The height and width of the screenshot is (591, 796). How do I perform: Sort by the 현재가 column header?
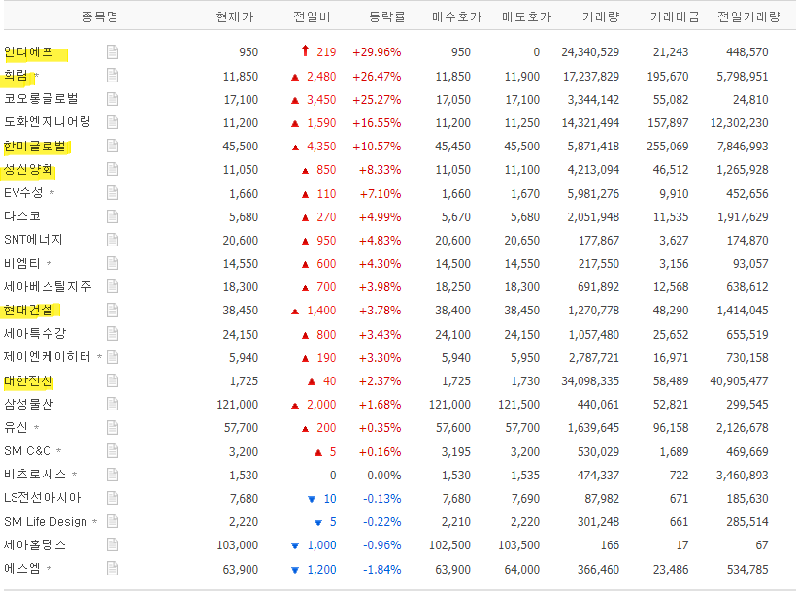click(235, 16)
